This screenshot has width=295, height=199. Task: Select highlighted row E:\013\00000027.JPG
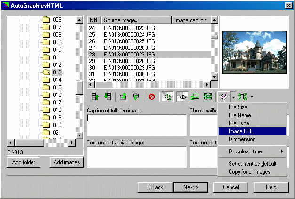coord(149,55)
